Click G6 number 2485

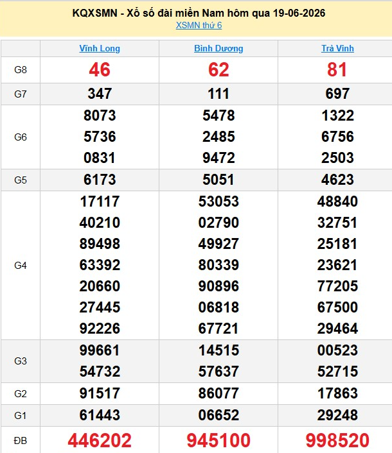click(x=218, y=137)
